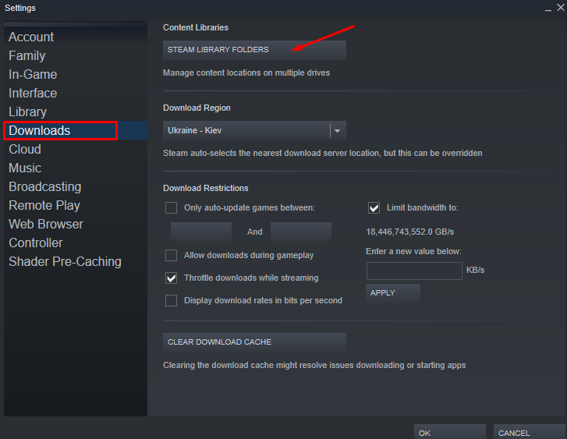
Task: Minimize the Settings window
Action: [548, 9]
